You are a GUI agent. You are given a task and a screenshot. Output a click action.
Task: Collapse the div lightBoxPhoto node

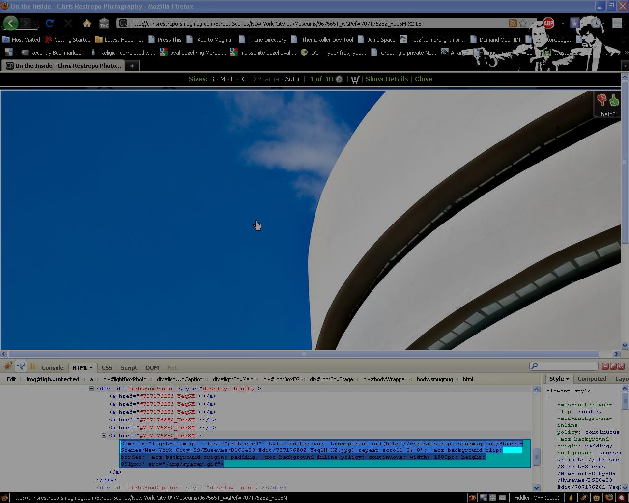(x=91, y=388)
